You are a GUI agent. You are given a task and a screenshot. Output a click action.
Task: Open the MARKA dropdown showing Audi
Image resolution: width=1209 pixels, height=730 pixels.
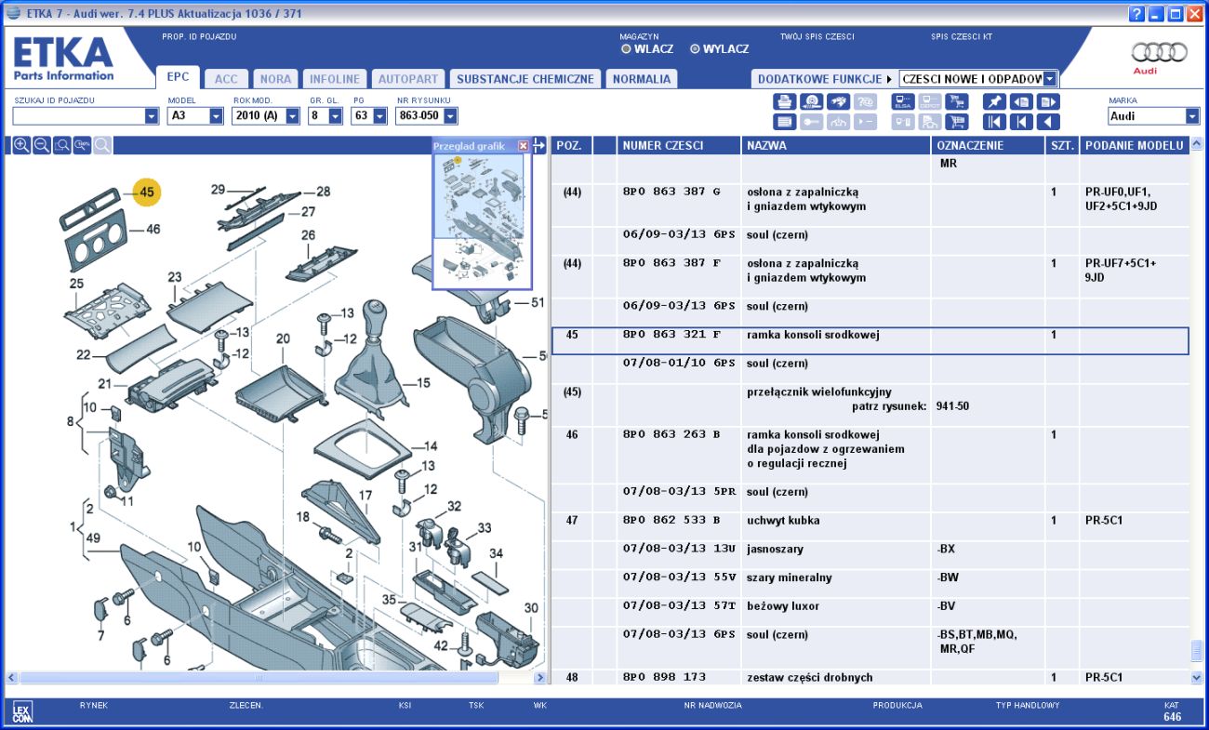[x=1192, y=116]
